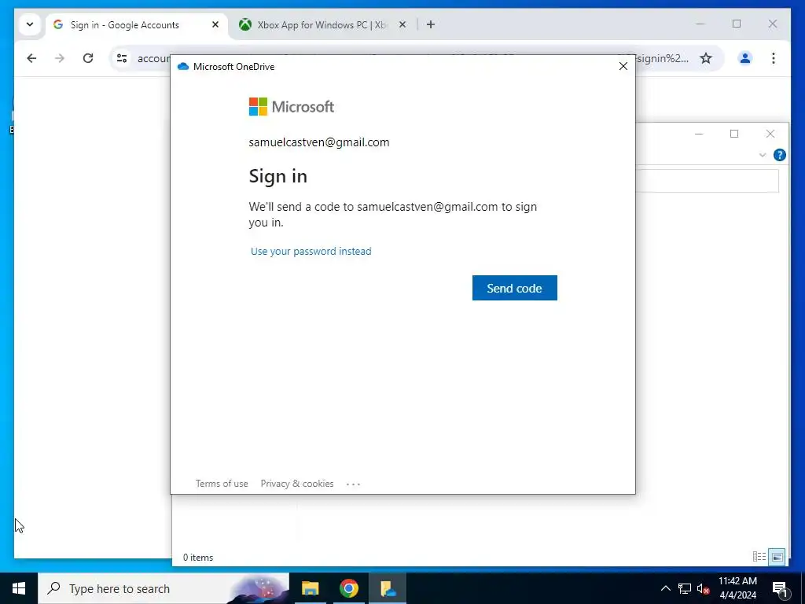Open File Explorer from the taskbar

[x=310, y=588]
